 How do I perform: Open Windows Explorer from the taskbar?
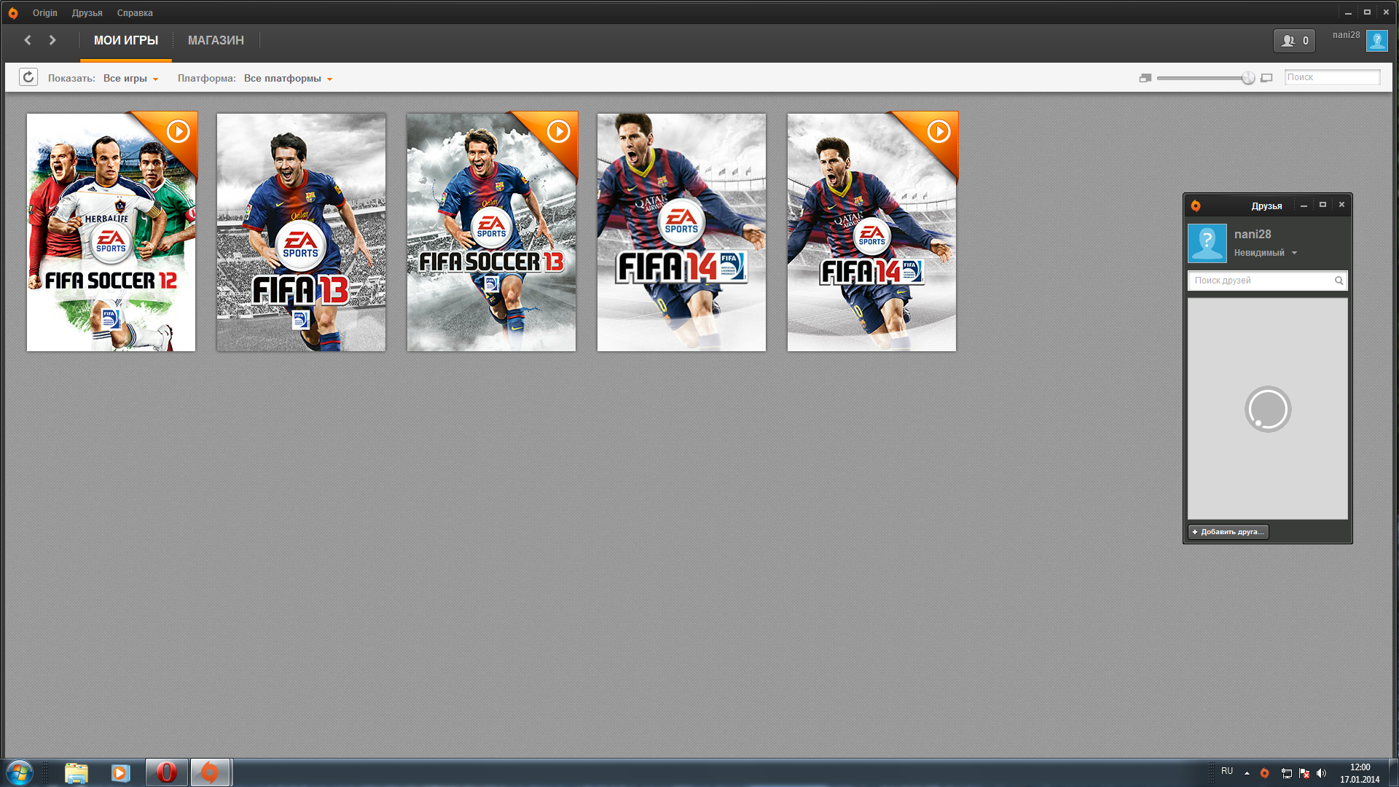coord(77,772)
